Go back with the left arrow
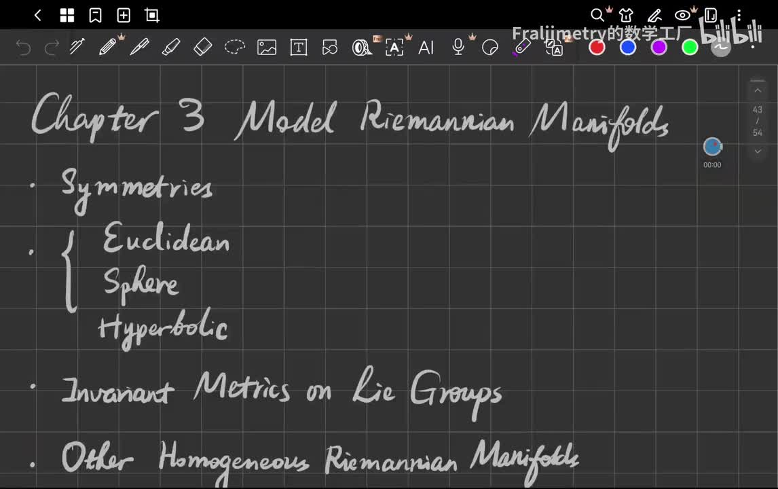This screenshot has height=489, width=778. point(38,16)
